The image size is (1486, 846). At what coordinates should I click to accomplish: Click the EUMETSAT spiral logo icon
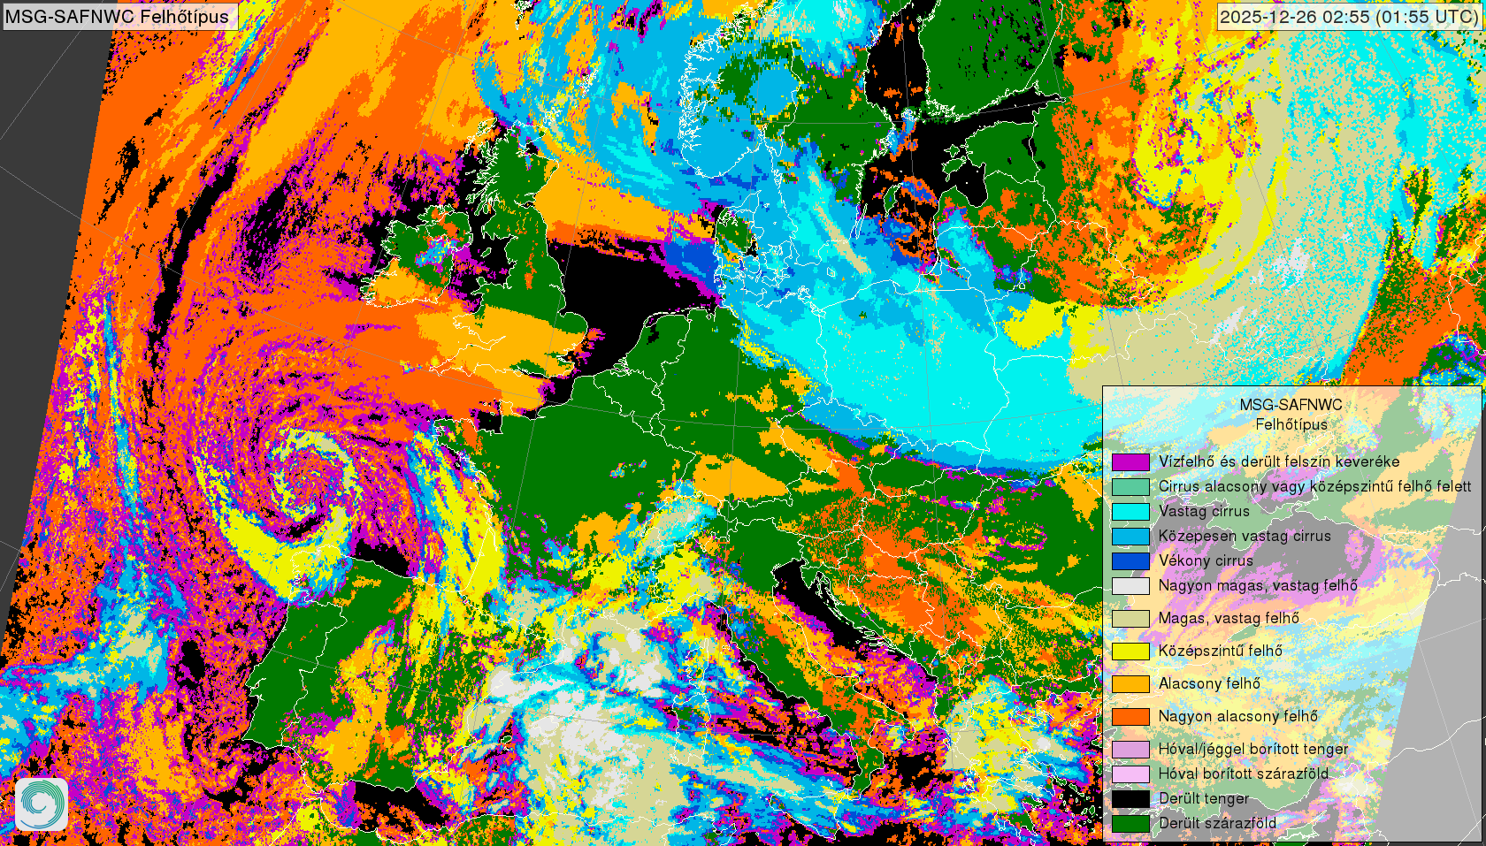click(41, 804)
